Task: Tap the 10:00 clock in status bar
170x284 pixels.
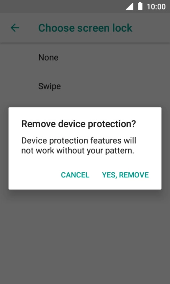Action: (156, 7)
